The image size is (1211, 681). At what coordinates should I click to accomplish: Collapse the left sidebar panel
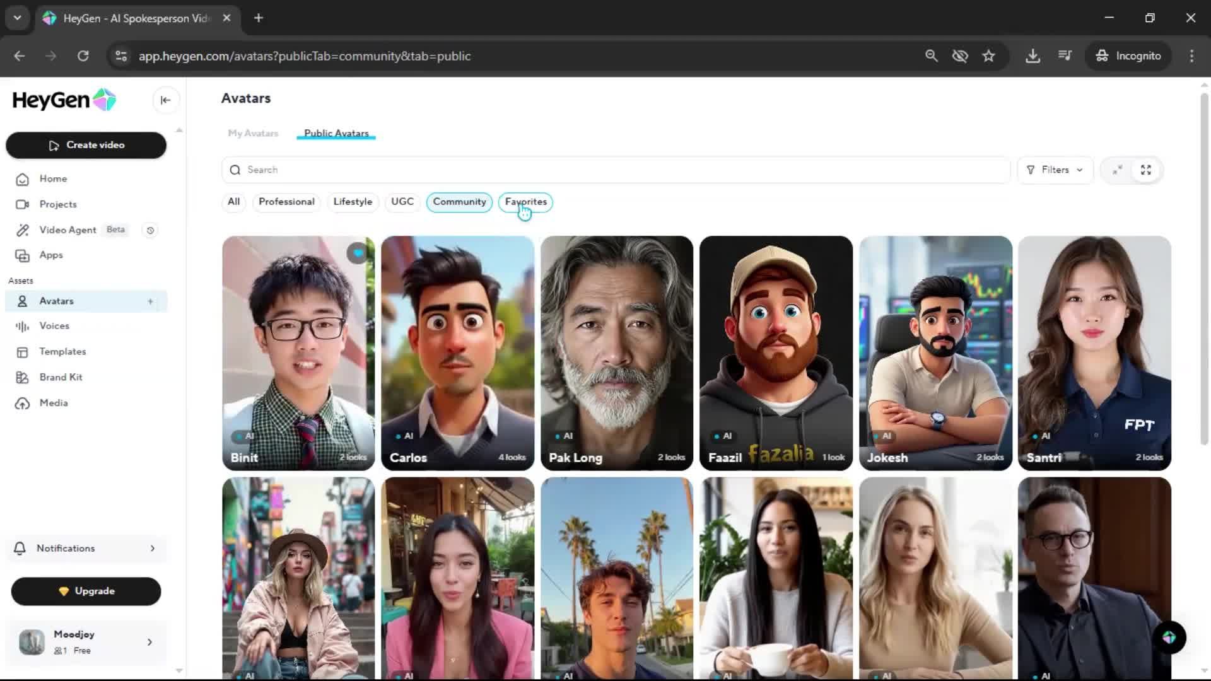click(165, 100)
